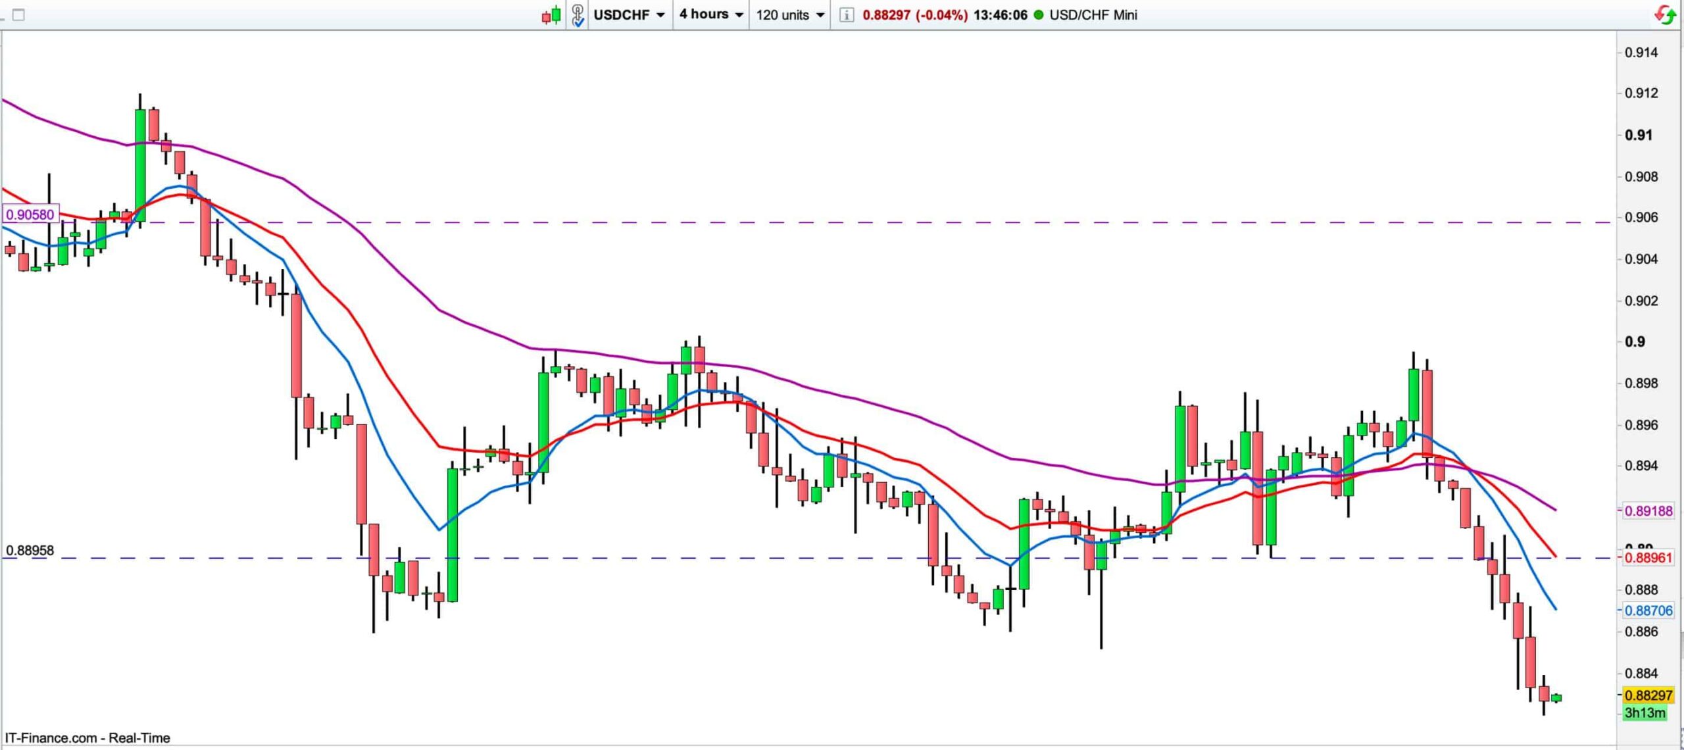
Task: Select the 0.88958 support line label
Action: pyautogui.click(x=30, y=550)
